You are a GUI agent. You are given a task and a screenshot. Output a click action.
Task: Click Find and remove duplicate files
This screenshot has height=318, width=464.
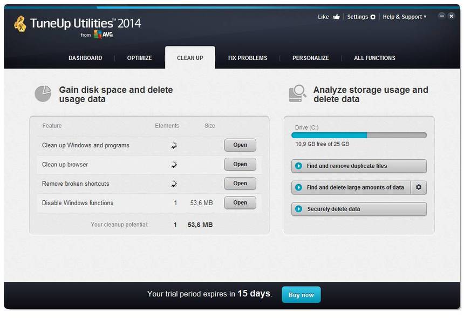point(359,166)
